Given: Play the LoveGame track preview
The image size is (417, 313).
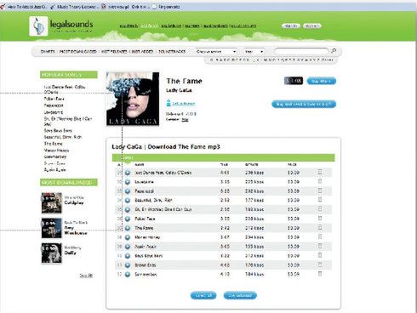Looking at the screenshot, I should 128,182.
